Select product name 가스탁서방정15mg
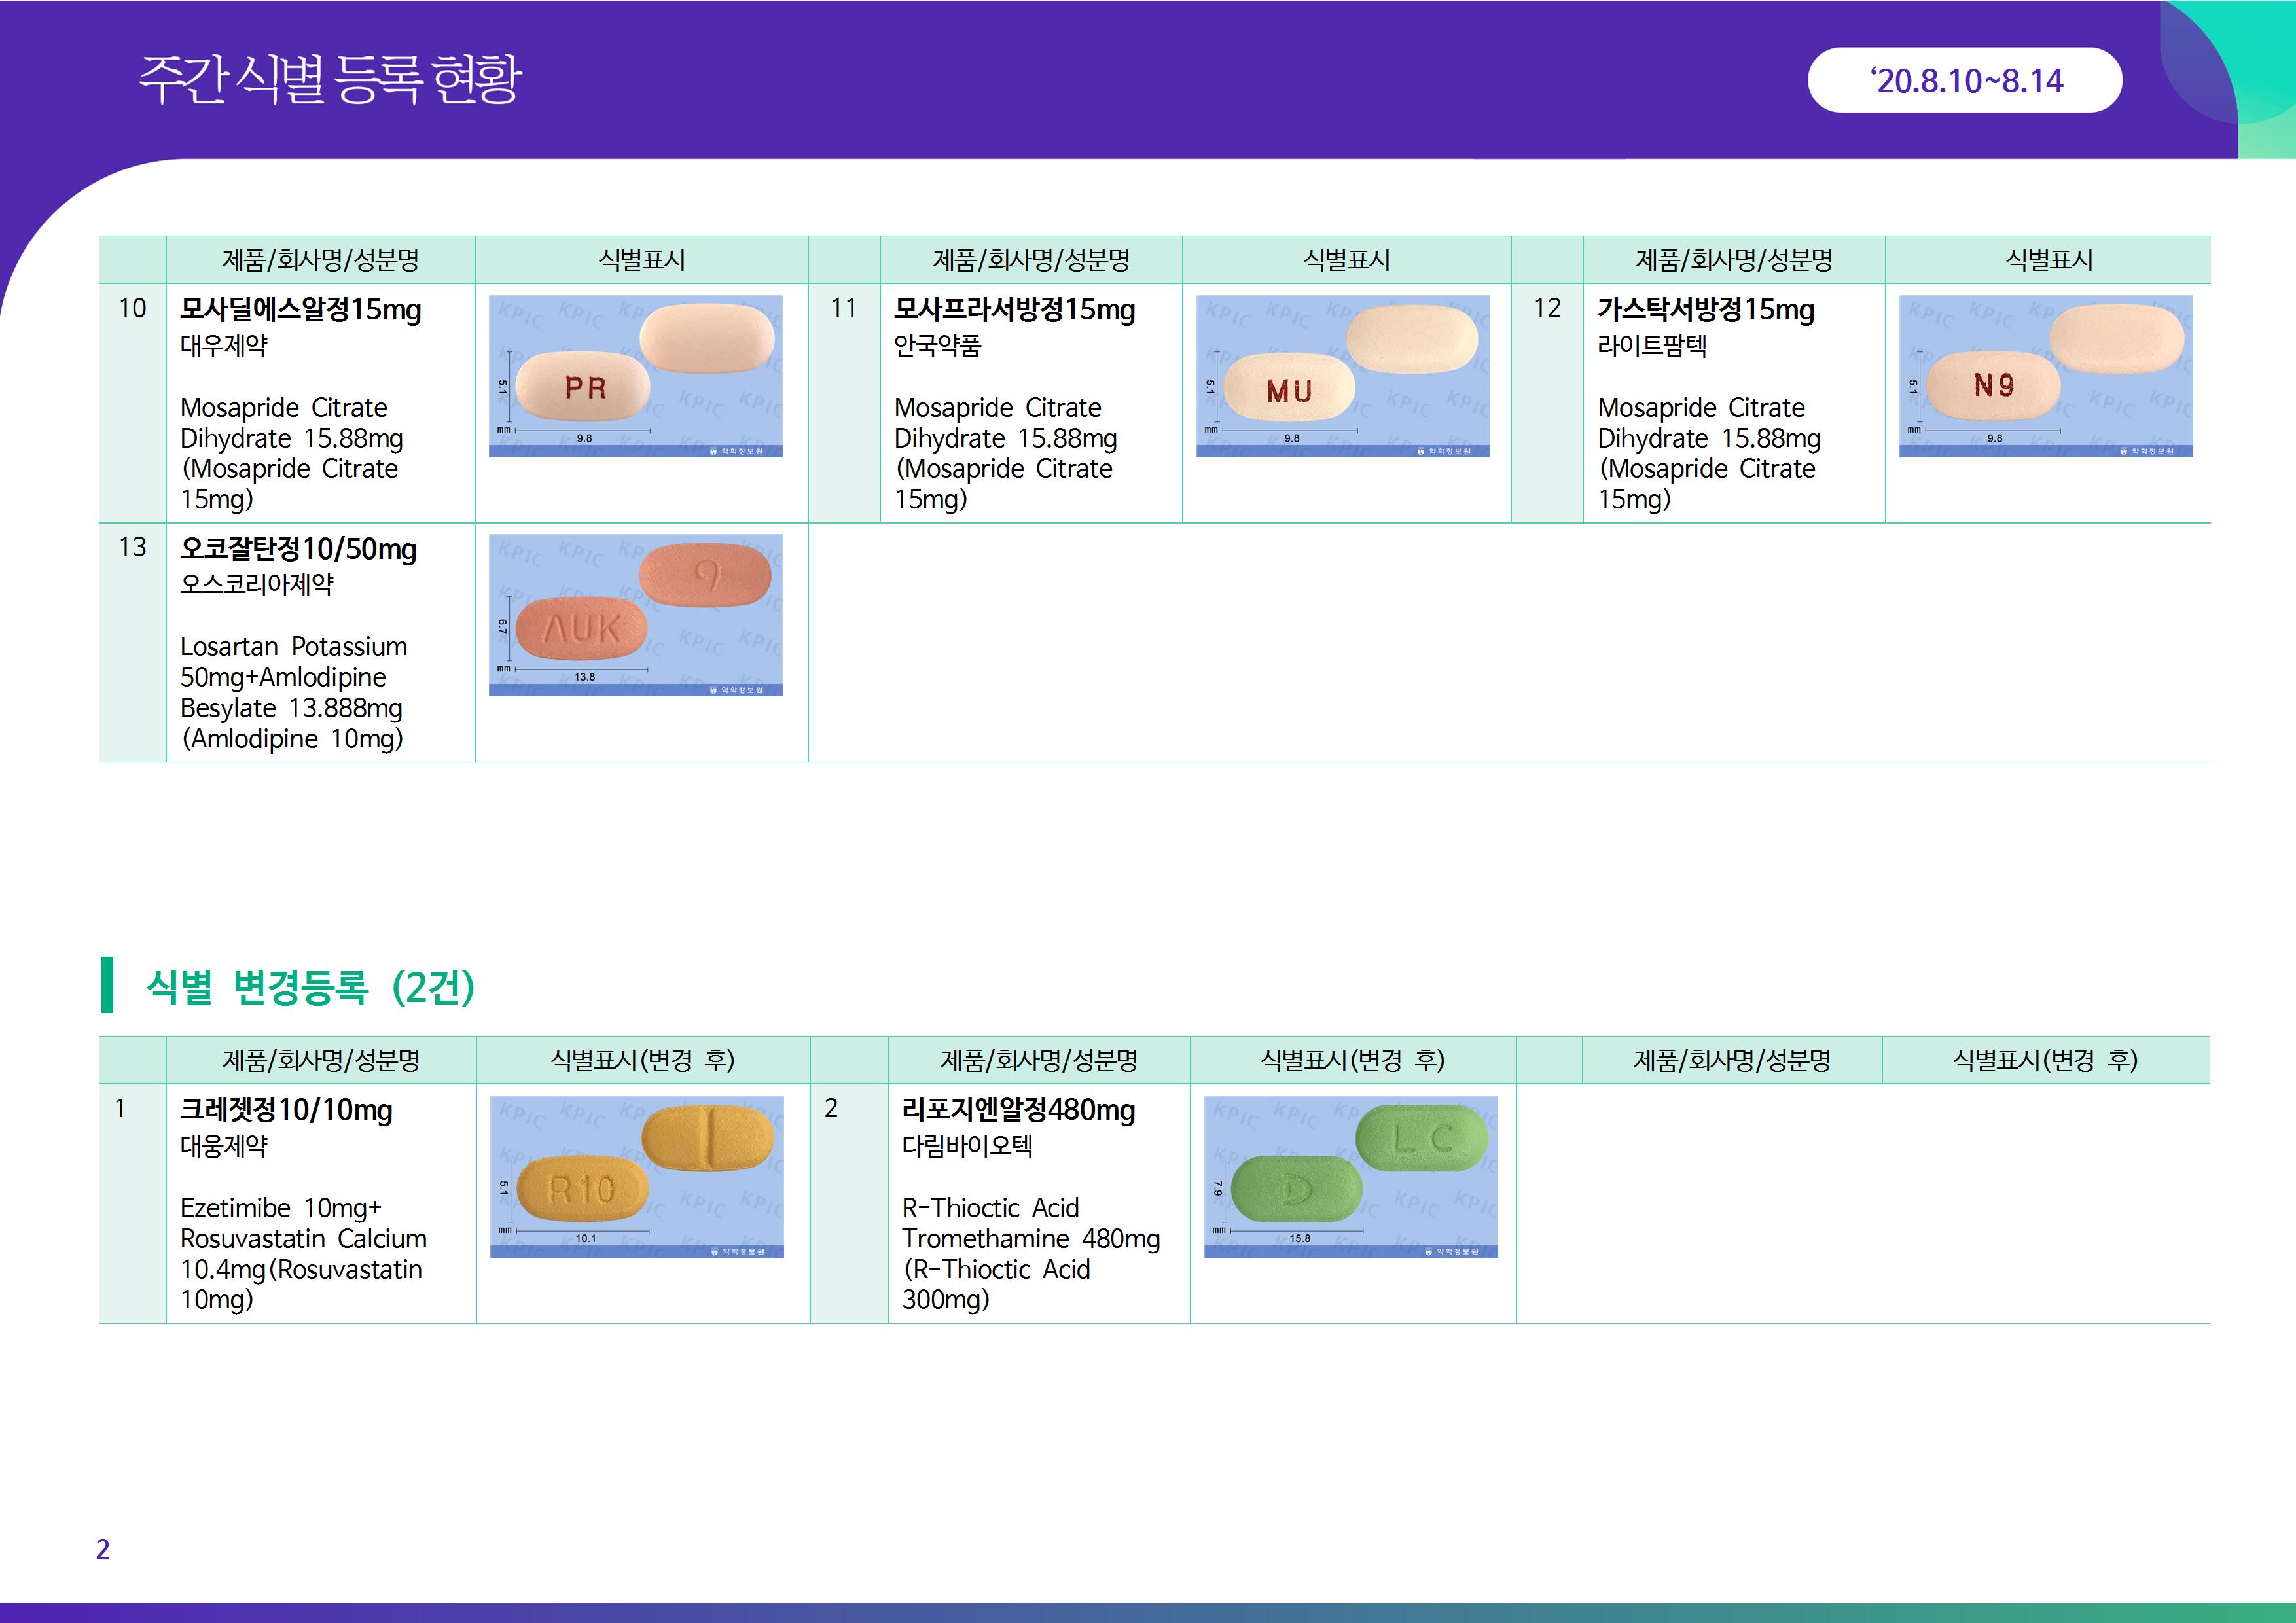Viewport: 2296px width, 1623px height. [1705, 310]
